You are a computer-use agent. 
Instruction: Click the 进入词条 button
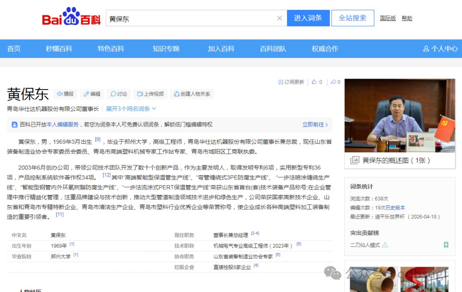308,18
